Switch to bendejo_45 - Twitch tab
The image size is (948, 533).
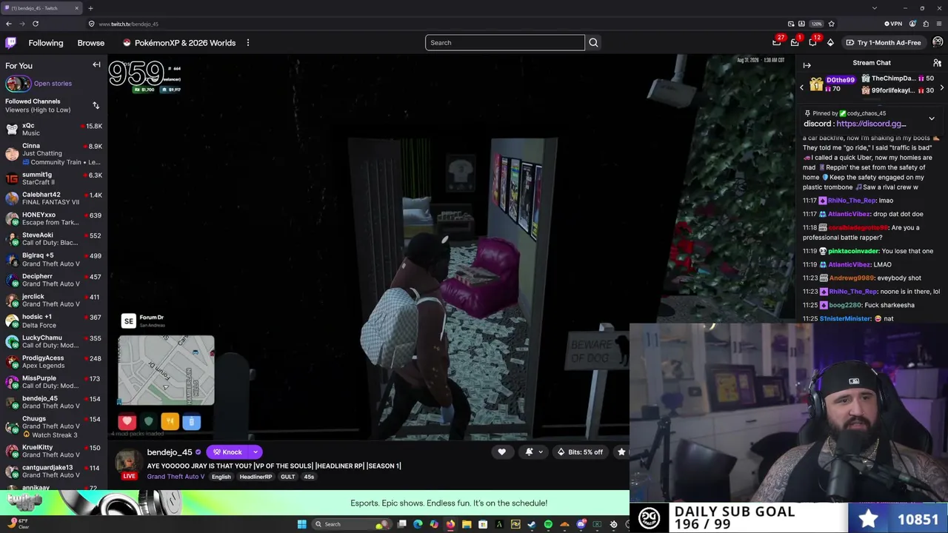point(41,8)
